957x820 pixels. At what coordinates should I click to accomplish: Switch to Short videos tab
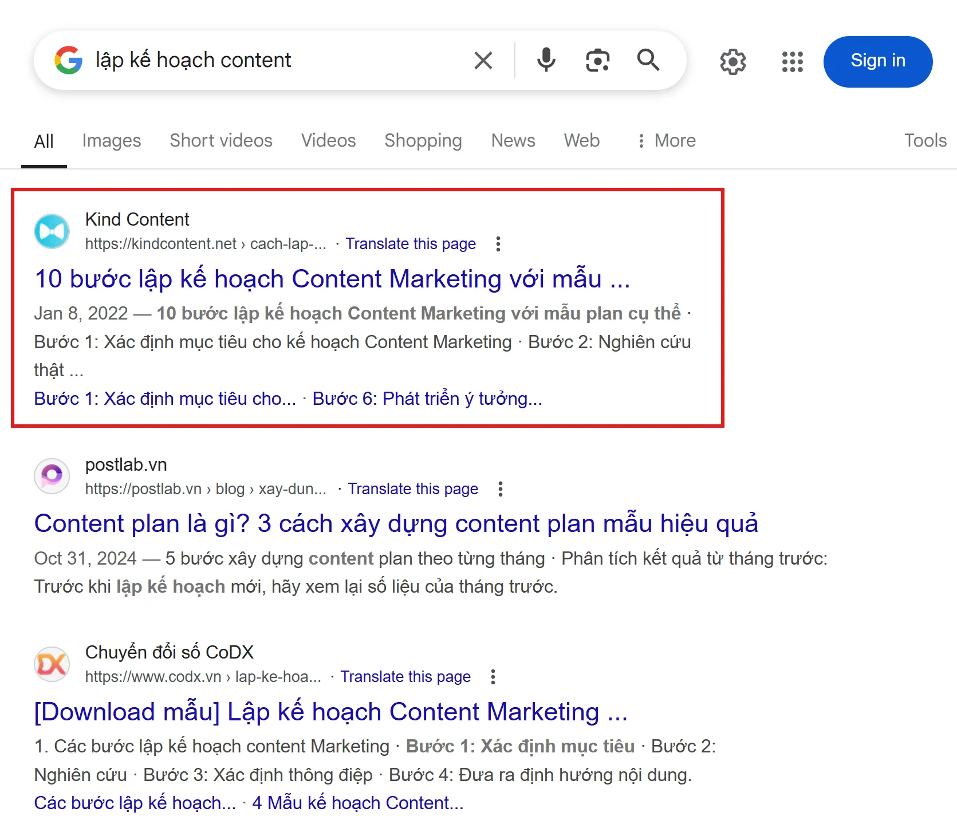click(x=221, y=141)
